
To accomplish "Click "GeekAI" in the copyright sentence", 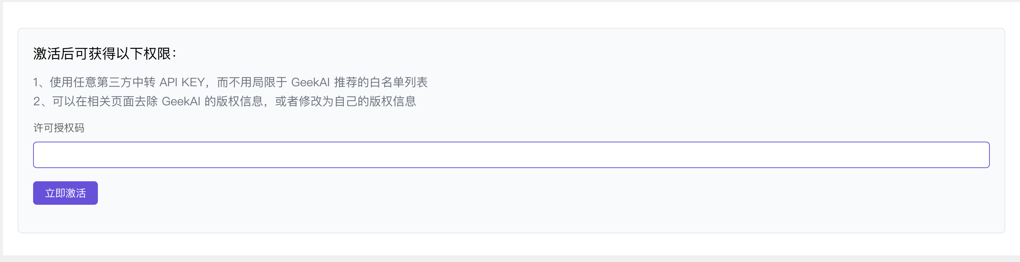I will click(181, 101).
